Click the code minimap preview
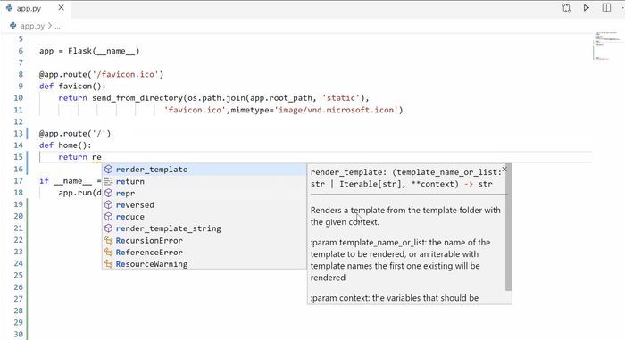Screen dimensions: 625x340 [607, 46]
